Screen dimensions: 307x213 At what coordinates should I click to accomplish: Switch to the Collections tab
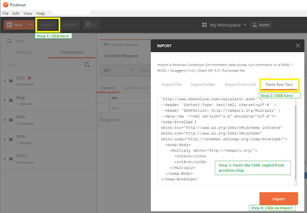pos(72,52)
